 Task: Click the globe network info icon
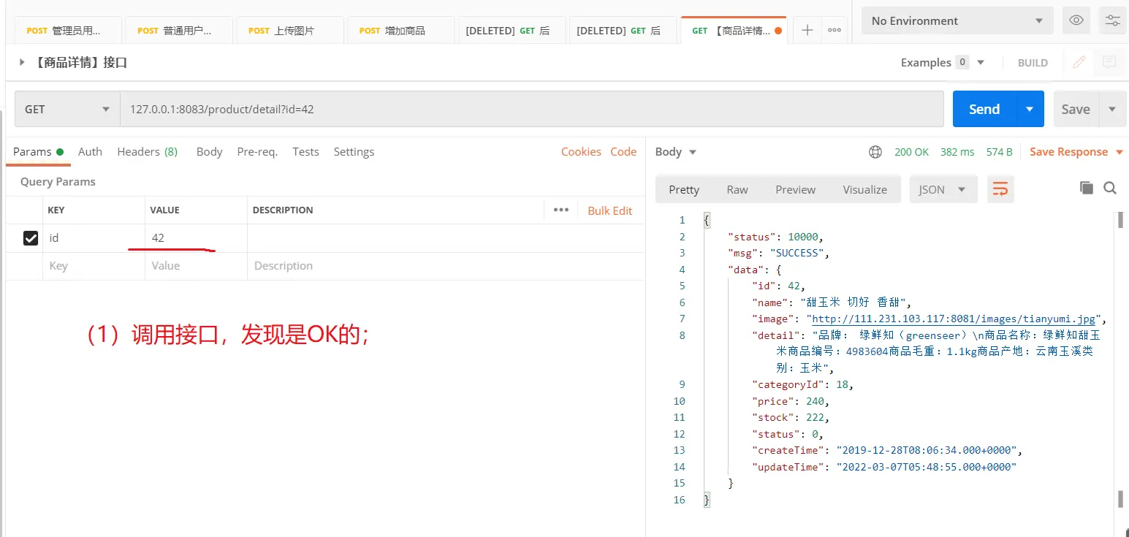pos(875,152)
